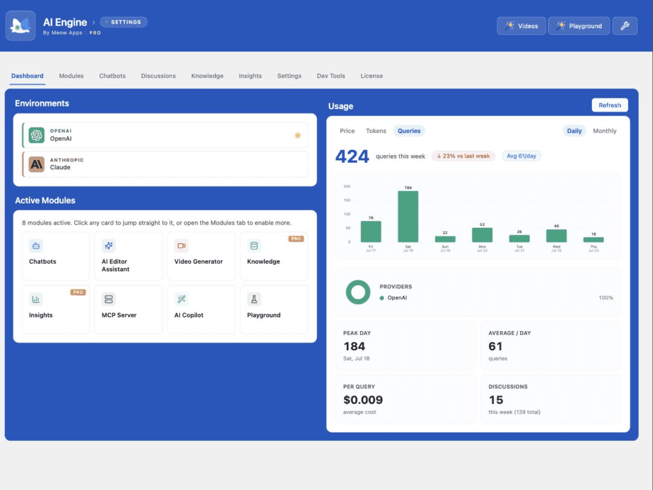Click the Fri Jul 17 bar
The height and width of the screenshot is (490, 653).
[x=371, y=232]
